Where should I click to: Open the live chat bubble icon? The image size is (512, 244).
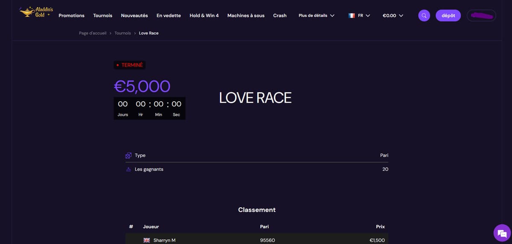click(x=502, y=233)
